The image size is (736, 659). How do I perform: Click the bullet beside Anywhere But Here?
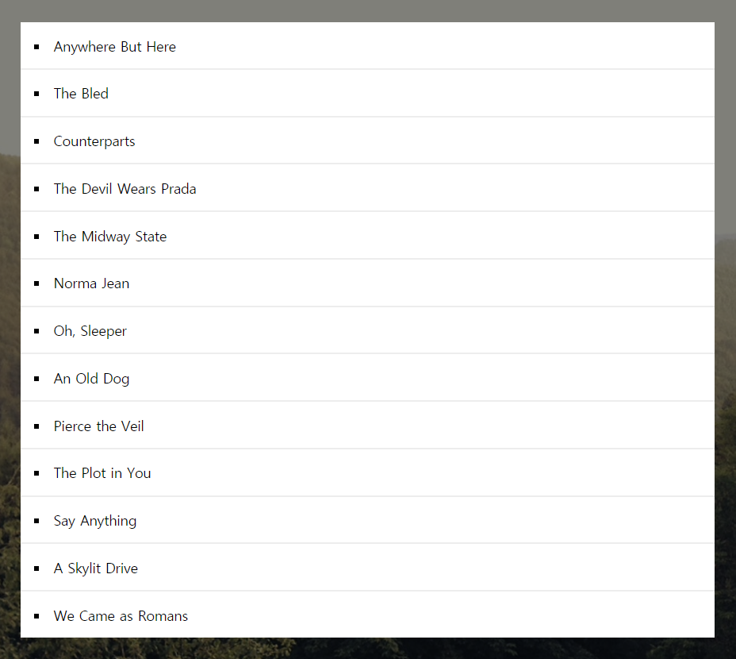point(36,47)
